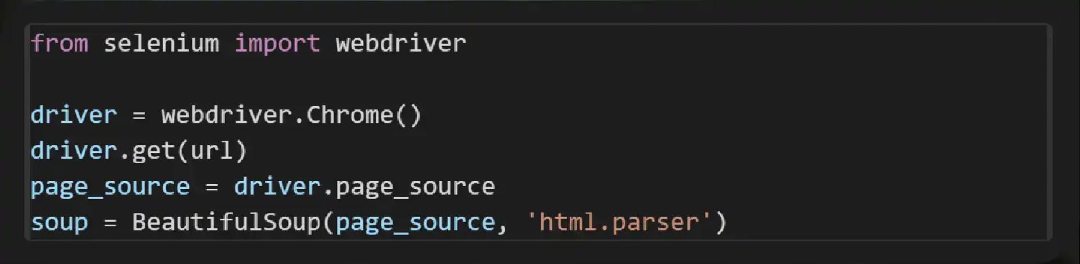Click the "url" argument
The image size is (1080, 264).
(211, 151)
